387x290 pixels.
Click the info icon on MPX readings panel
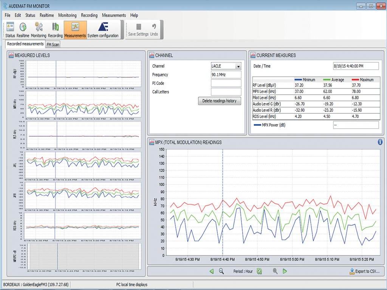click(381, 142)
